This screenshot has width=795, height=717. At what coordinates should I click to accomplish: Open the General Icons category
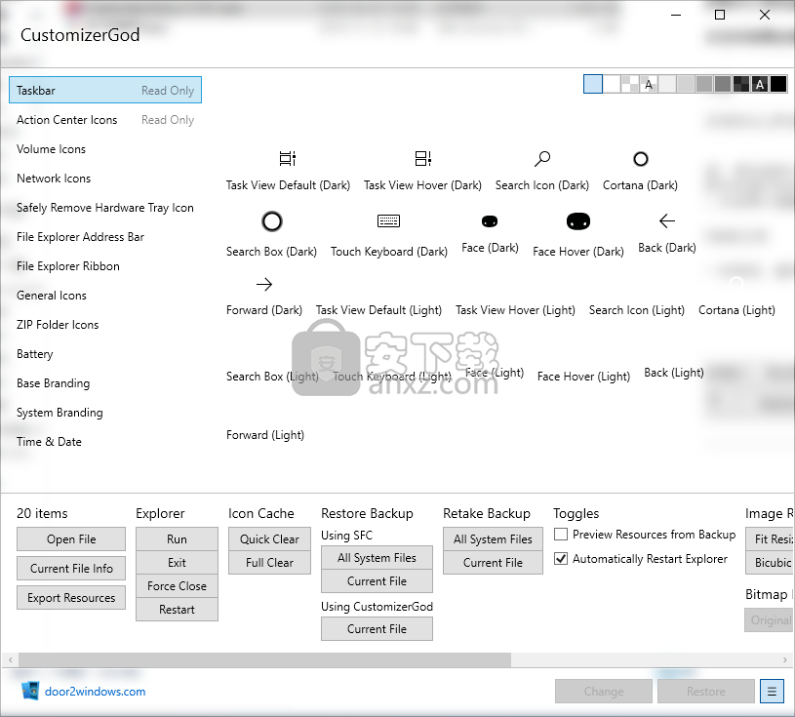(x=105, y=296)
